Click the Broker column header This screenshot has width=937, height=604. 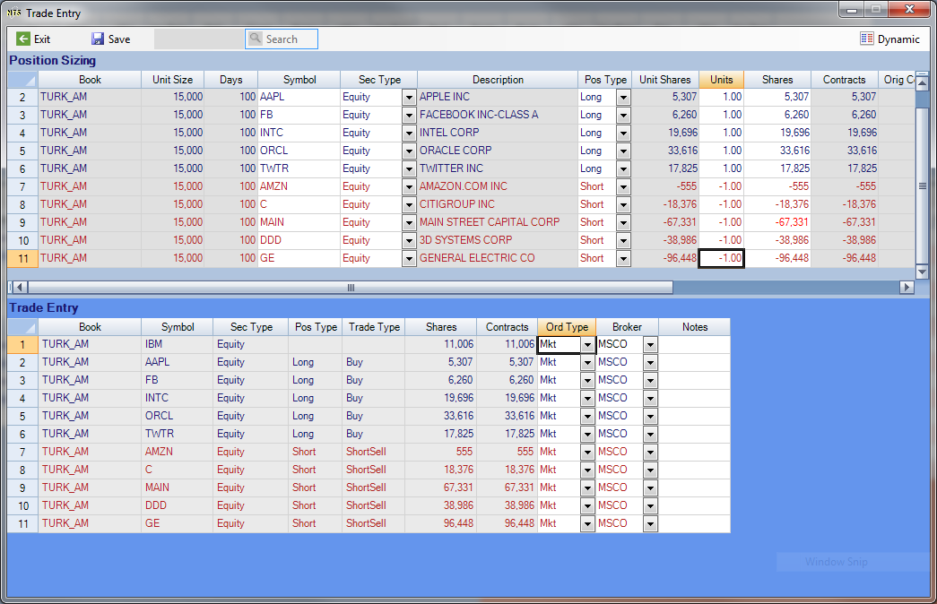627,327
